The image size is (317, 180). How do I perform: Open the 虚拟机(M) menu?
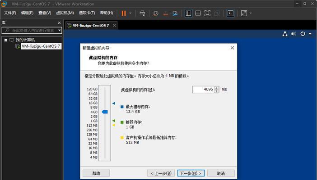(65, 13)
